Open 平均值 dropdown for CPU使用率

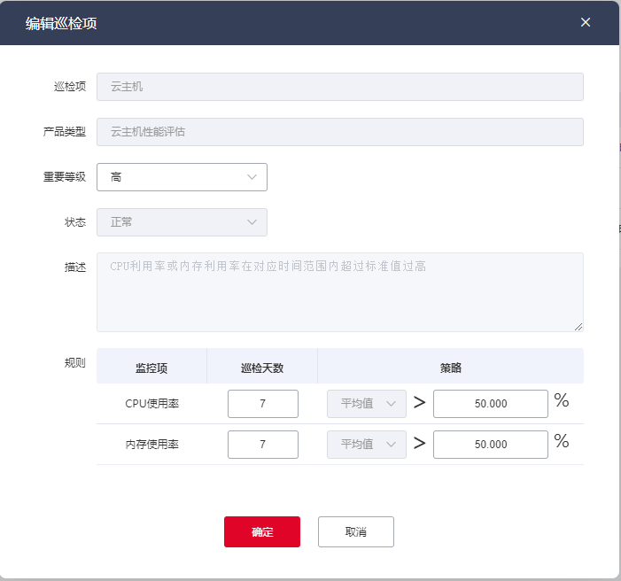tap(367, 404)
